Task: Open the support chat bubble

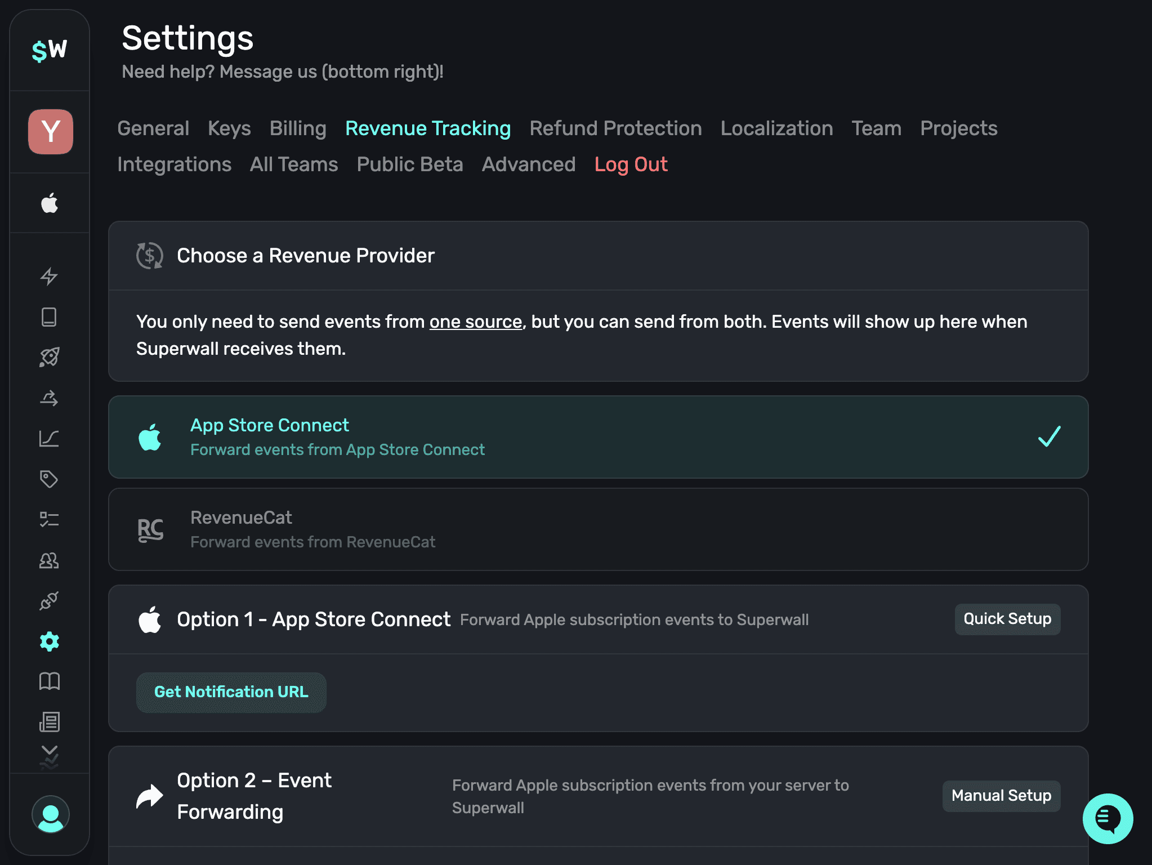Action: click(x=1108, y=818)
